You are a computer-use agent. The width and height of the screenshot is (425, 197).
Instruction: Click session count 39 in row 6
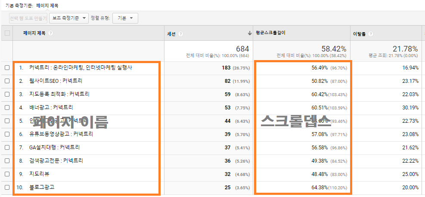point(227,134)
